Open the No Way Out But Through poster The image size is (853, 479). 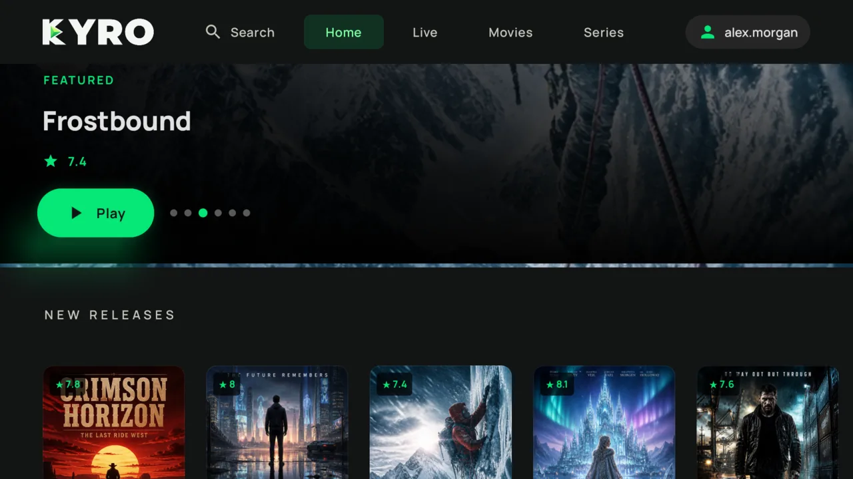click(x=768, y=422)
